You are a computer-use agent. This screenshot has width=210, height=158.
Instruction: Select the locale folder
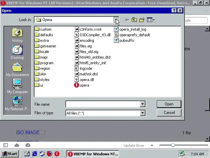coord(42,52)
